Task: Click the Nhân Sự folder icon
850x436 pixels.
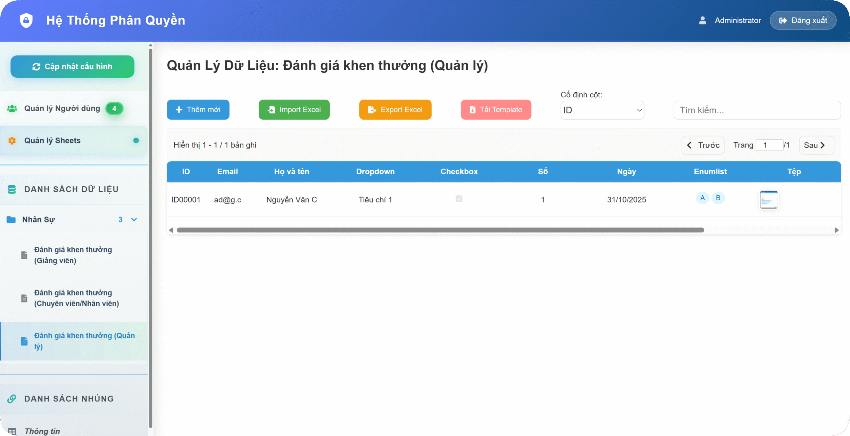Action: pos(11,219)
